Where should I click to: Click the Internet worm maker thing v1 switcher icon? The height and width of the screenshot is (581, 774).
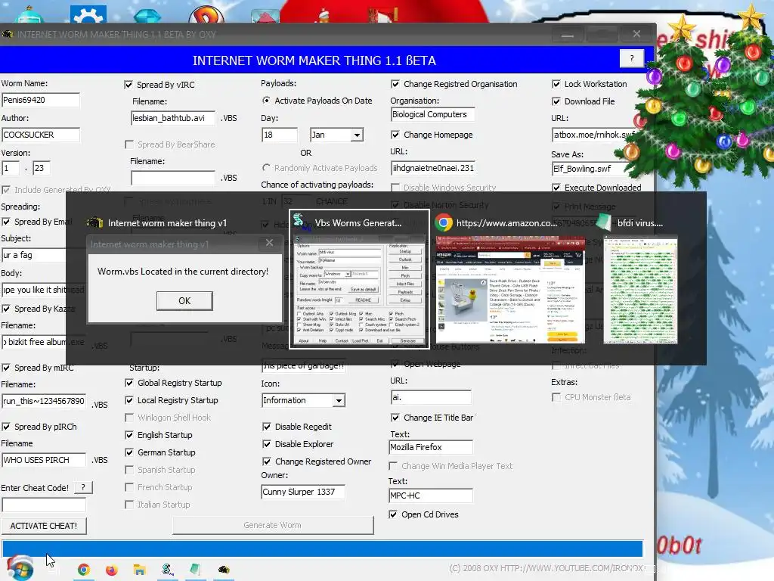pyautogui.click(x=94, y=223)
